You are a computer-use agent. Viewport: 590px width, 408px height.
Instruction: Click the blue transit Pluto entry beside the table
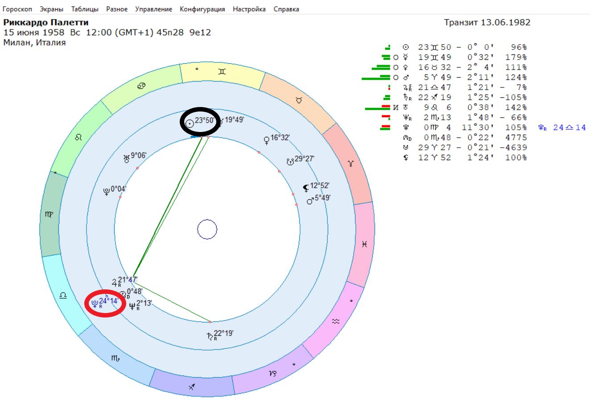point(562,128)
